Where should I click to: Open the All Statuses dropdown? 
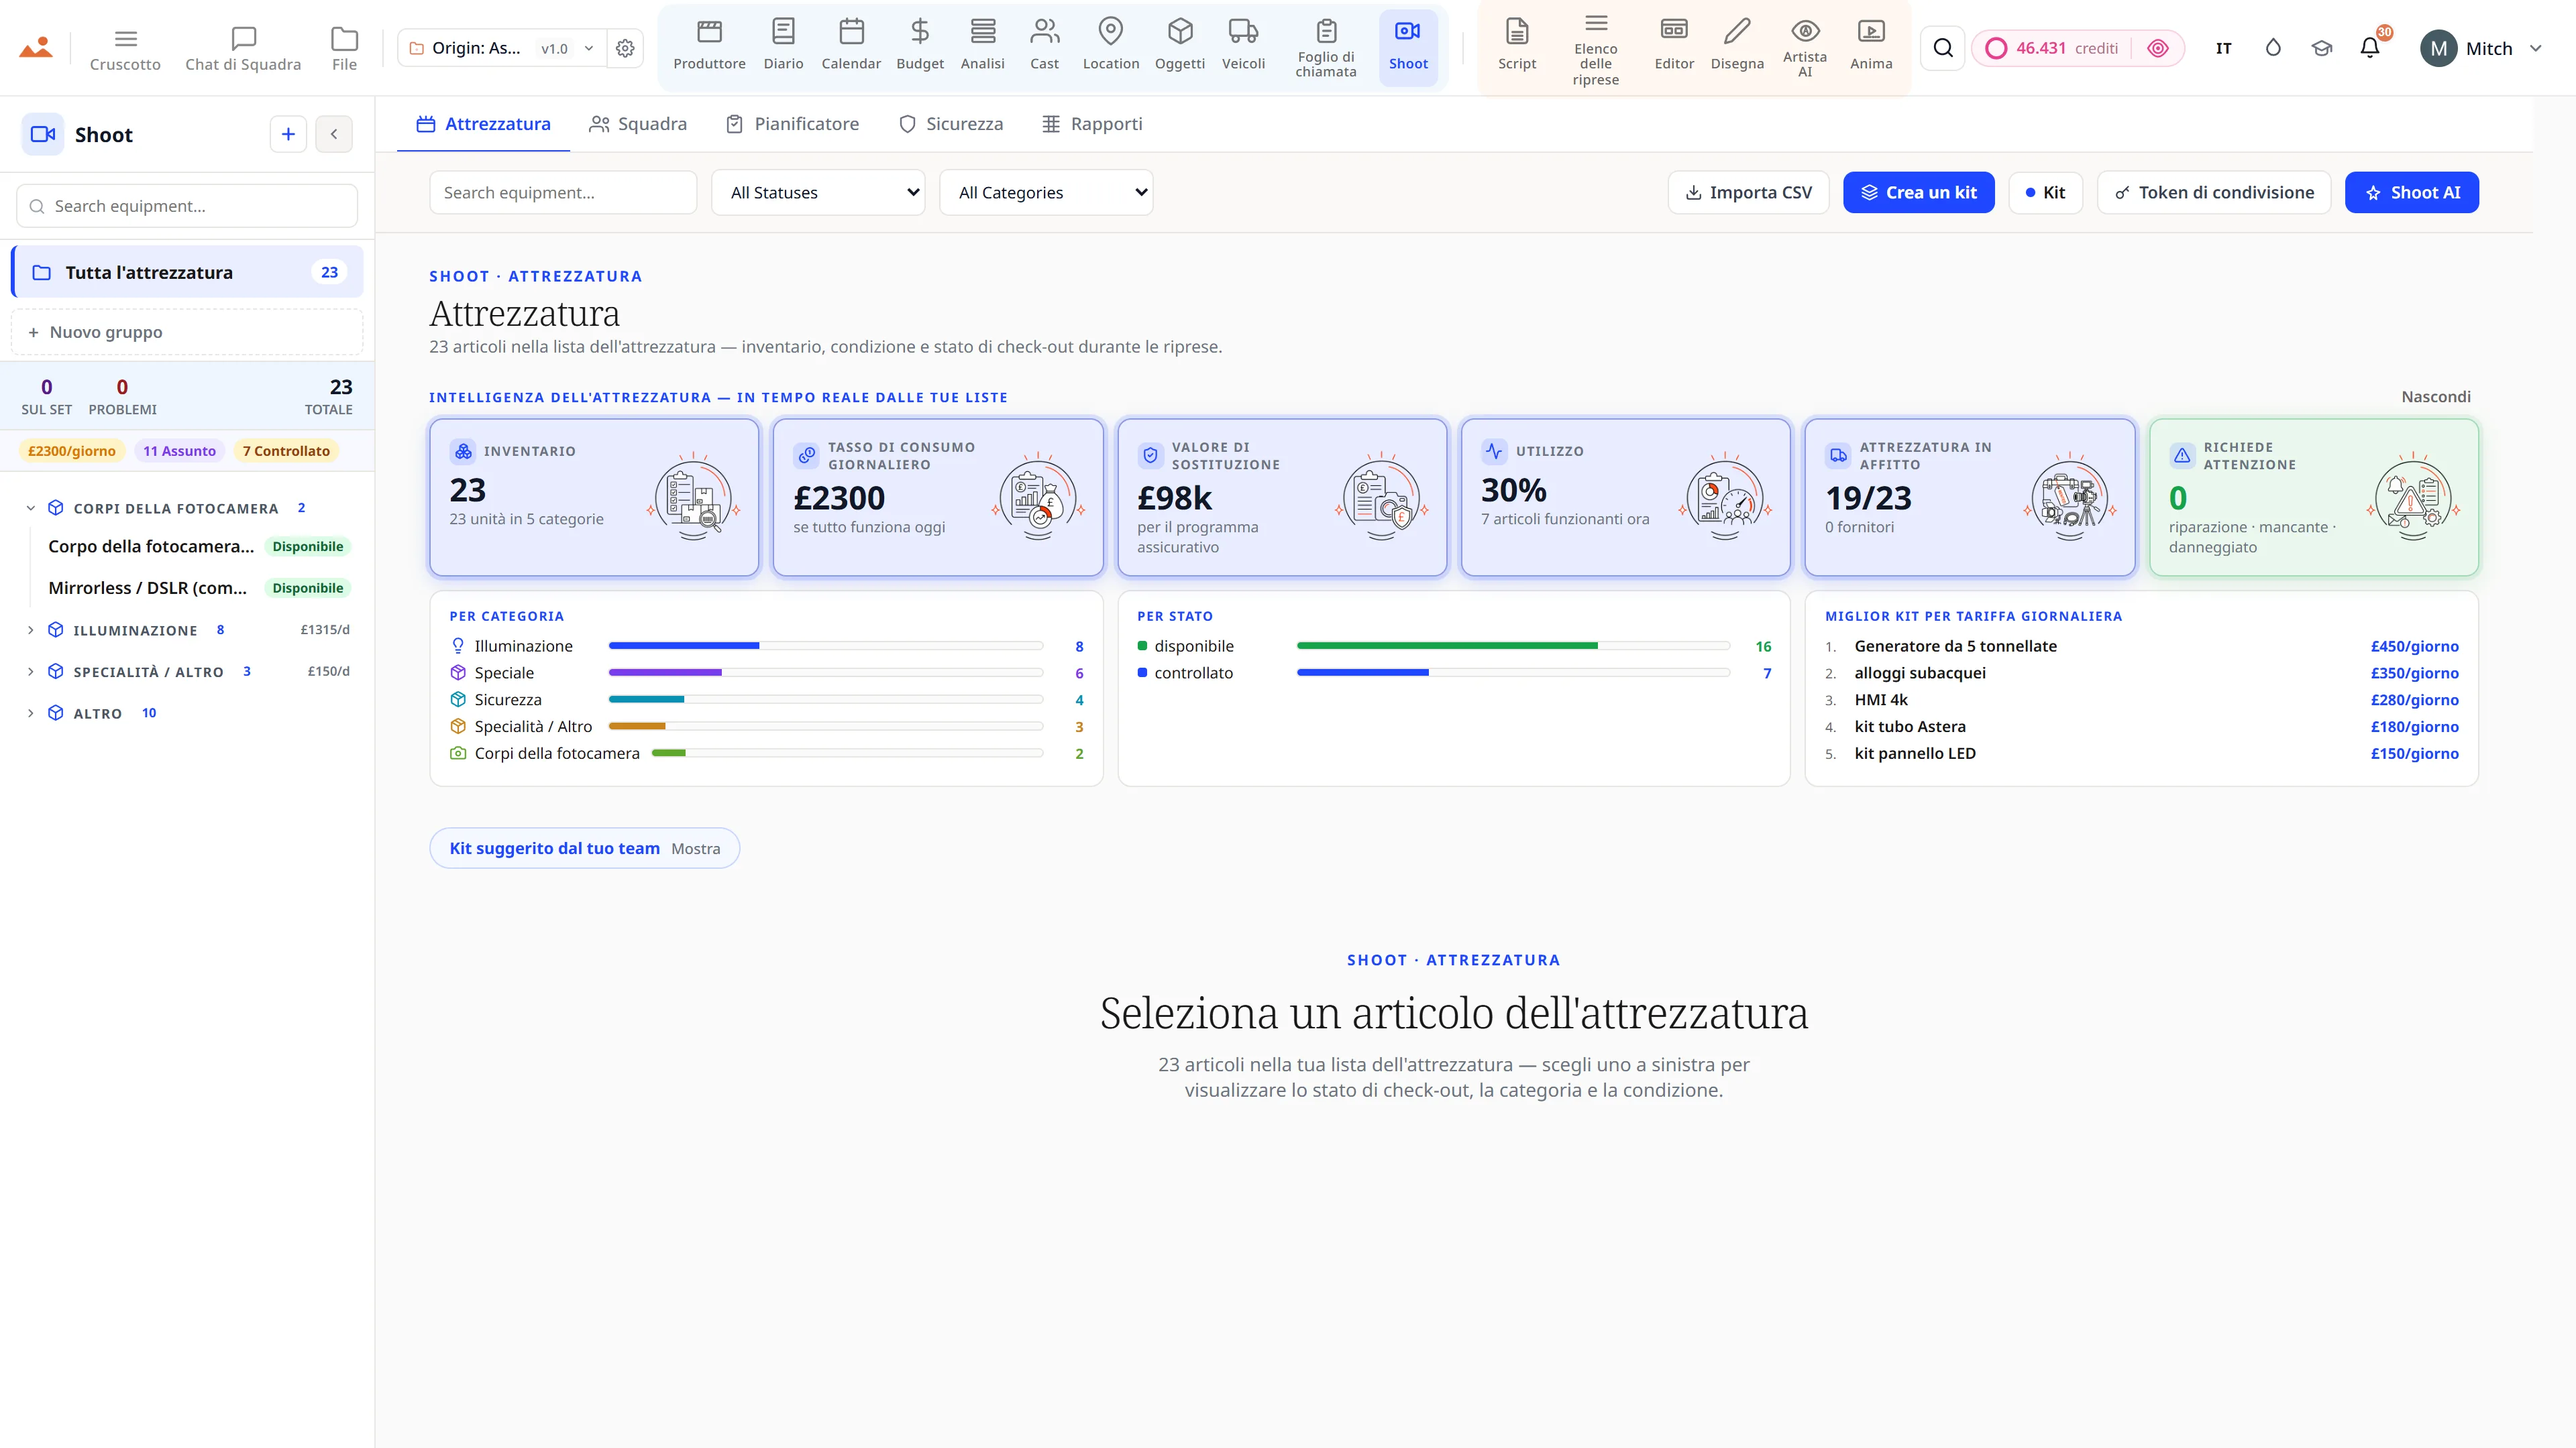pos(818,193)
